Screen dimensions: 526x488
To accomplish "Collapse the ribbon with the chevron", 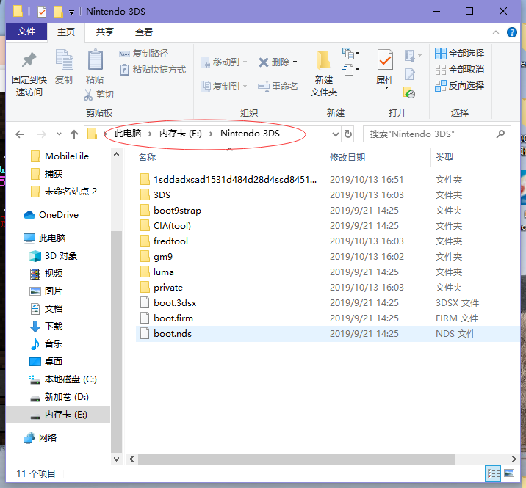I will [496, 32].
